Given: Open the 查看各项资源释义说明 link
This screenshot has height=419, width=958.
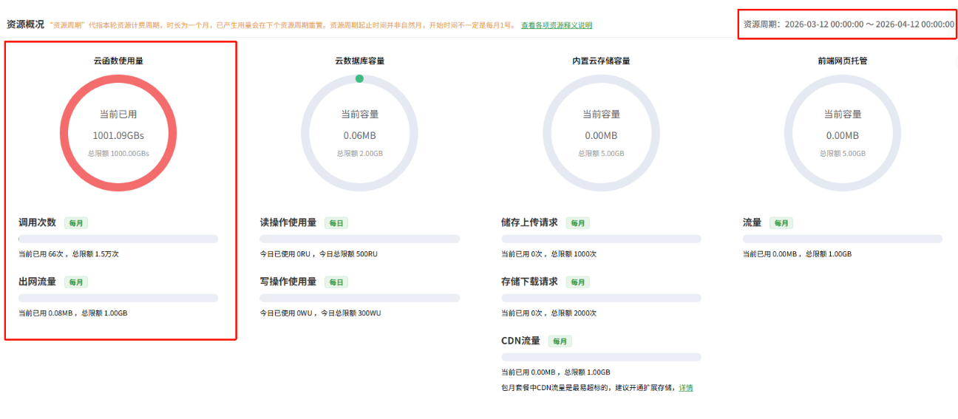Looking at the screenshot, I should coord(556,25).
